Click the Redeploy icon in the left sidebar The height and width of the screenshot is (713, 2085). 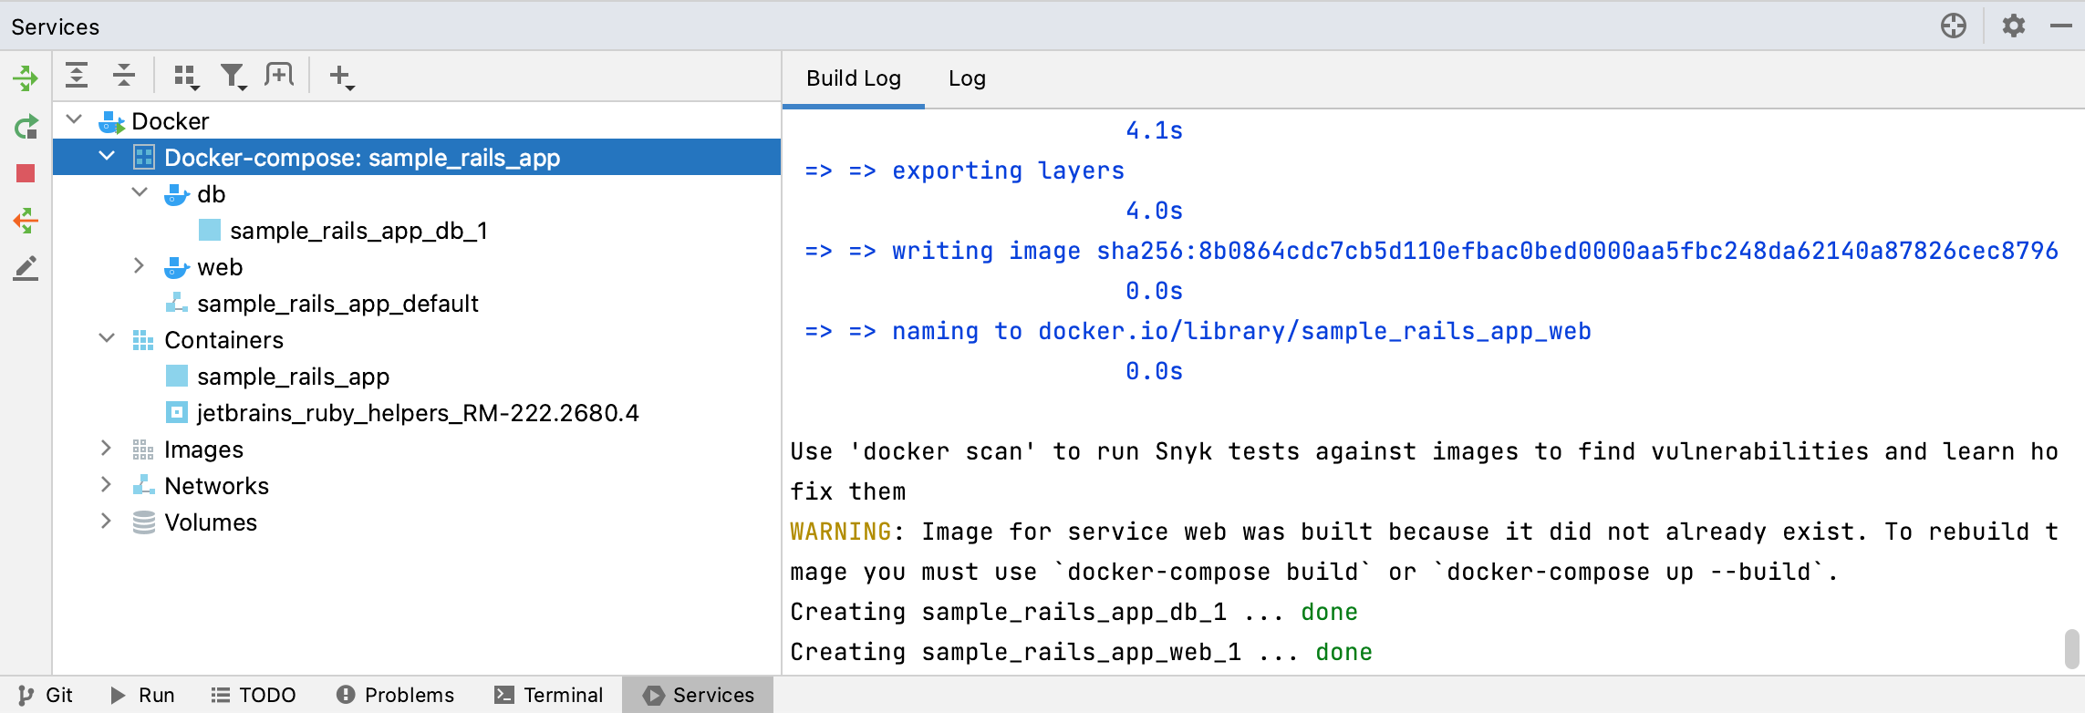pyautogui.click(x=26, y=126)
